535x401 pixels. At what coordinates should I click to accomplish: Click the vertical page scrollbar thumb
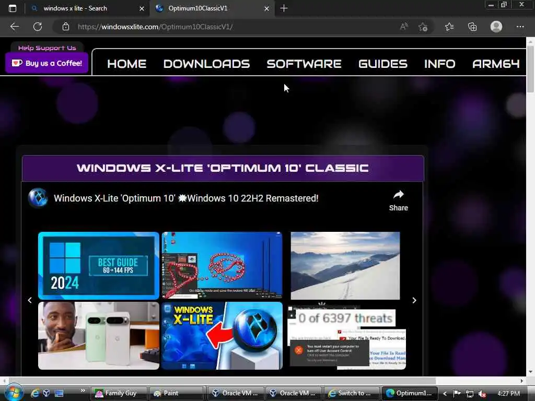530,68
